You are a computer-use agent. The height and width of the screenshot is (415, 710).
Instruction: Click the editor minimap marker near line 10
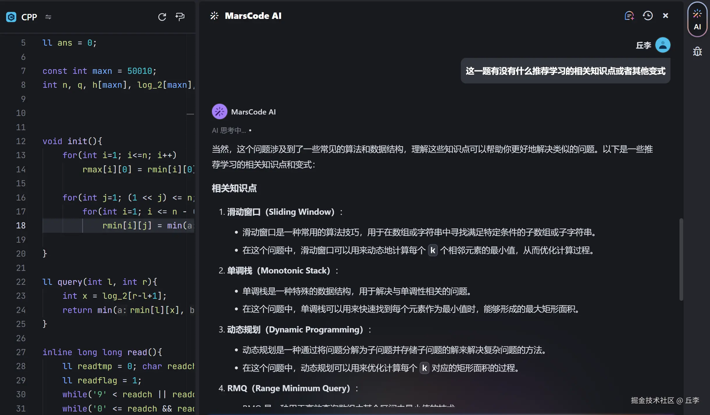(190, 114)
